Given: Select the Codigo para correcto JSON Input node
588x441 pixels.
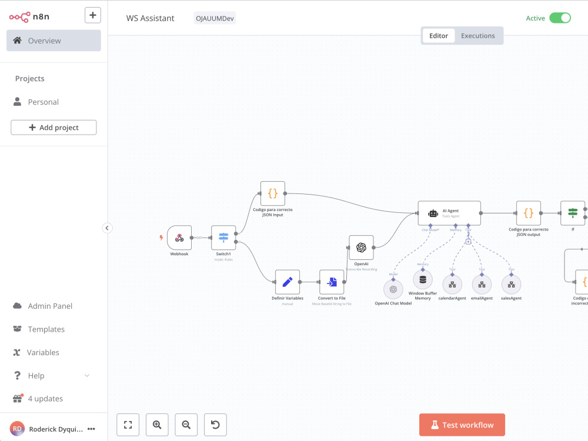Looking at the screenshot, I should pyautogui.click(x=273, y=193).
